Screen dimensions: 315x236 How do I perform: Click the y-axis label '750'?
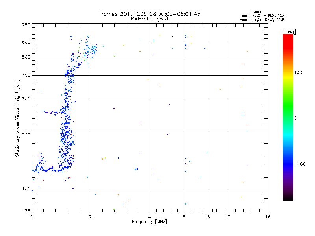26,25
